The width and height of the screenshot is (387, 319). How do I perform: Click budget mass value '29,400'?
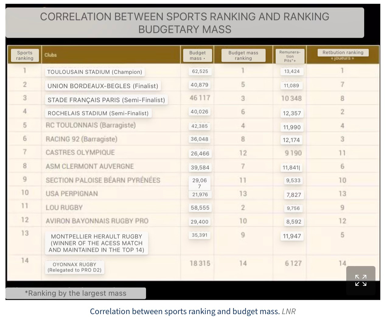point(200,222)
